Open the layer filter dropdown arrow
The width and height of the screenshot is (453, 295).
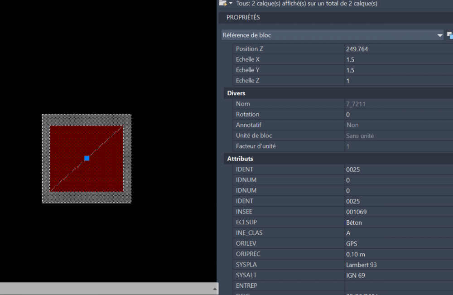tap(231, 3)
